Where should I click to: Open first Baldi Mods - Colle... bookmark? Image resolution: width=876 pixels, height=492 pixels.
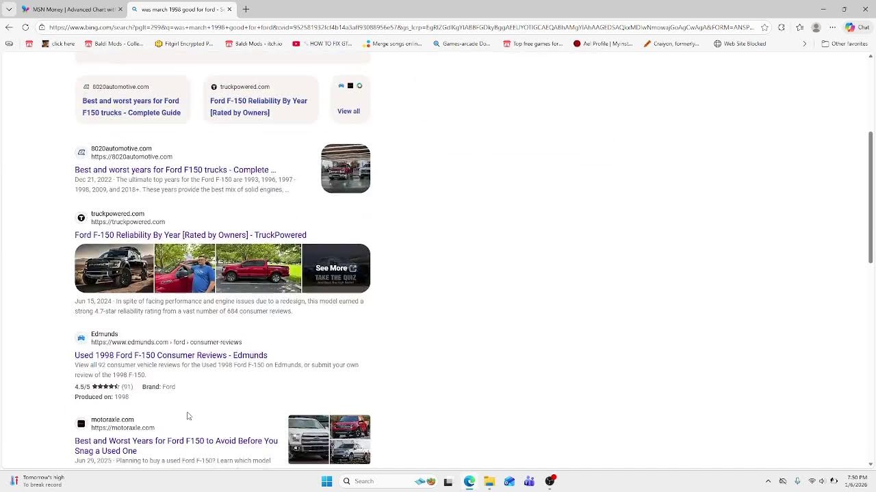pos(114,44)
